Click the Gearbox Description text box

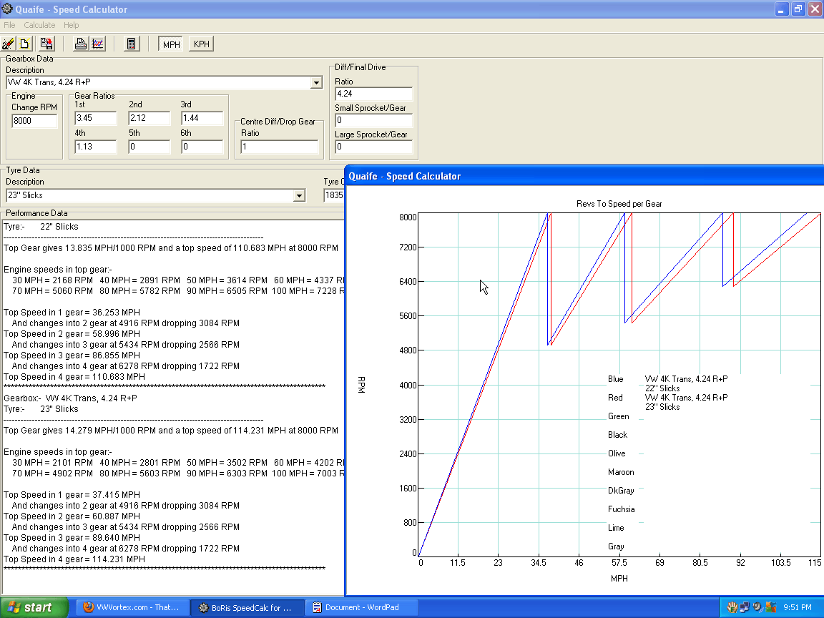(x=158, y=82)
